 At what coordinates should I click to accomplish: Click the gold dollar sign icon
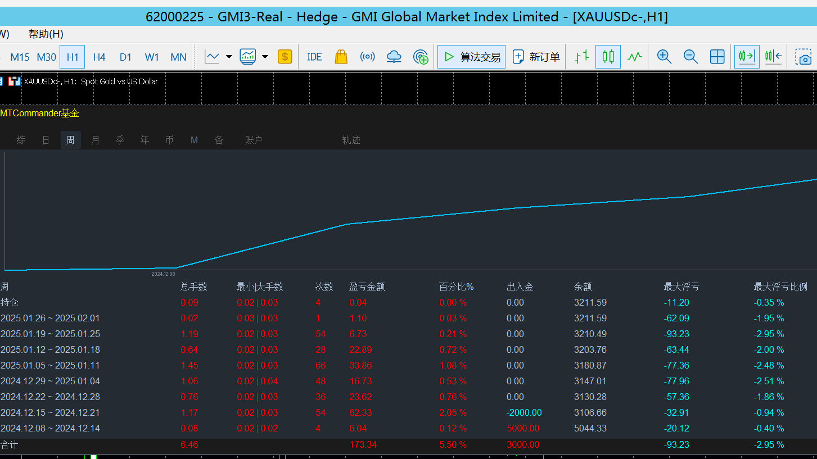(285, 57)
